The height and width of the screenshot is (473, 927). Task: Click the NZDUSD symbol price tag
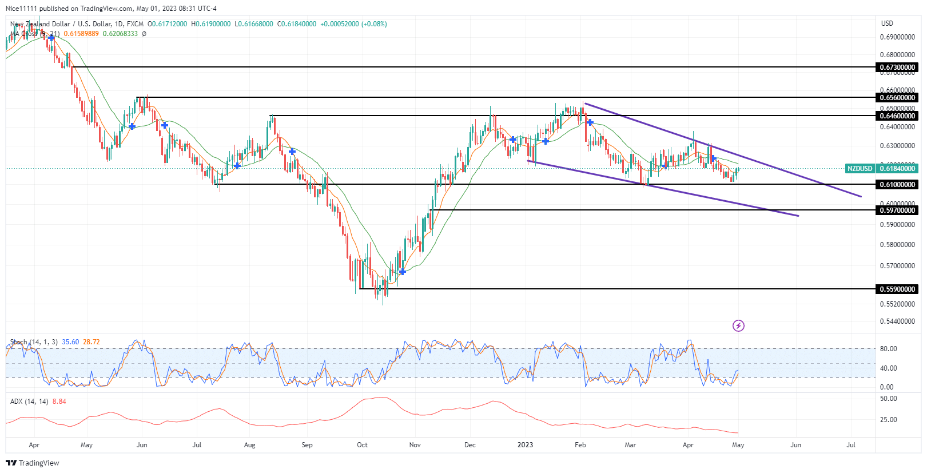click(860, 168)
